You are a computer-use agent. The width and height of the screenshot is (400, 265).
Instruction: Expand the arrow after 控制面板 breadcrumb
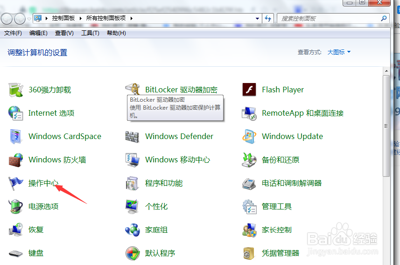[x=81, y=18]
